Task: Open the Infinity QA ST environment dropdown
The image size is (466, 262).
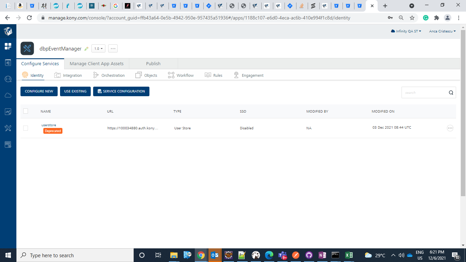Action: pyautogui.click(x=406, y=31)
